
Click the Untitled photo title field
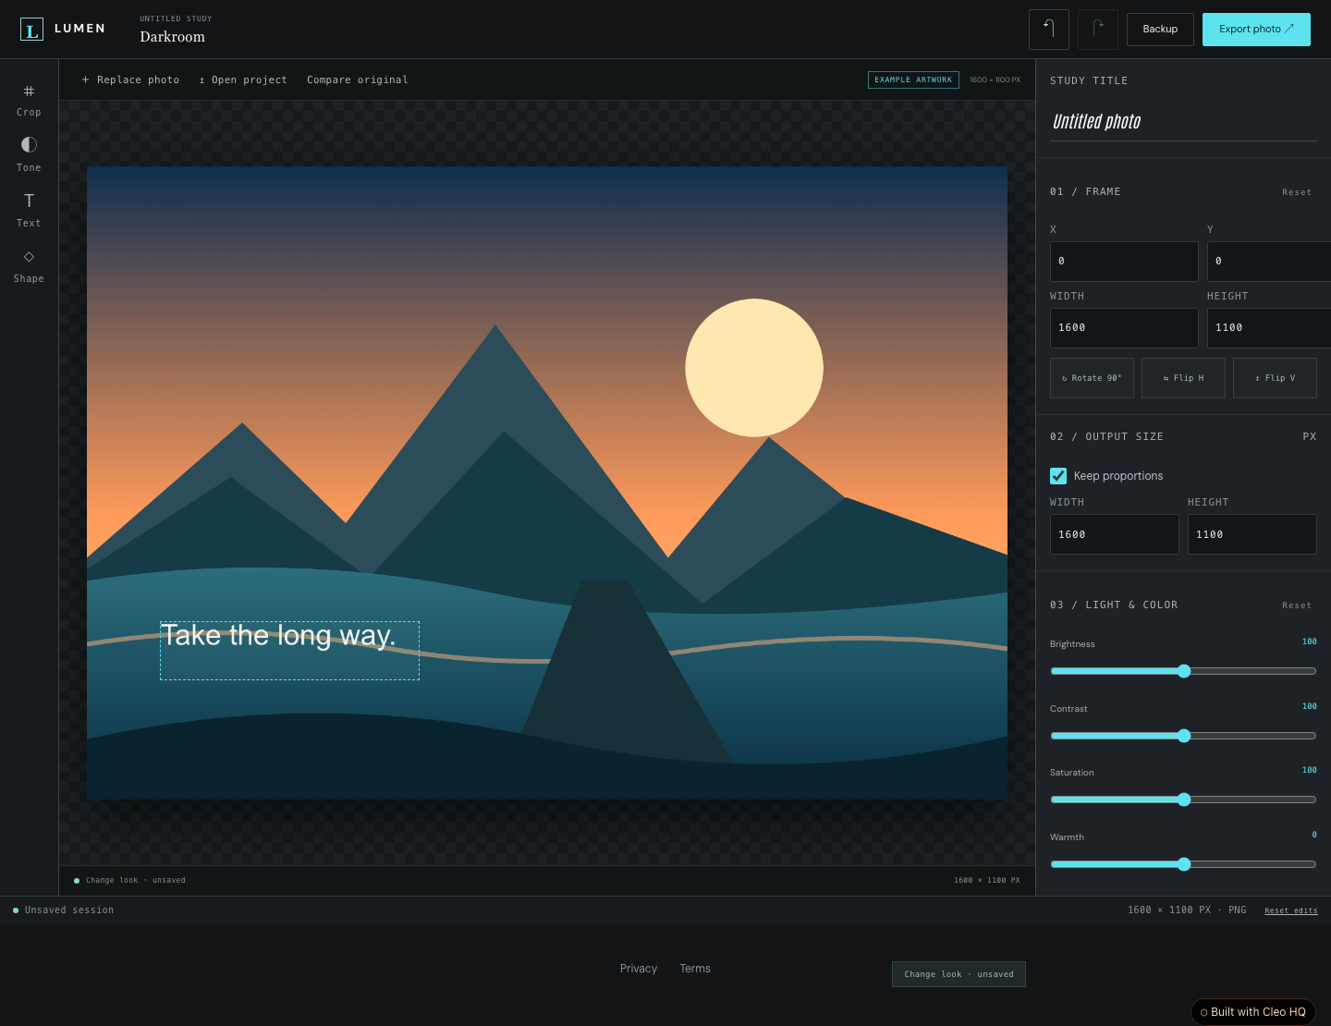click(x=1183, y=122)
